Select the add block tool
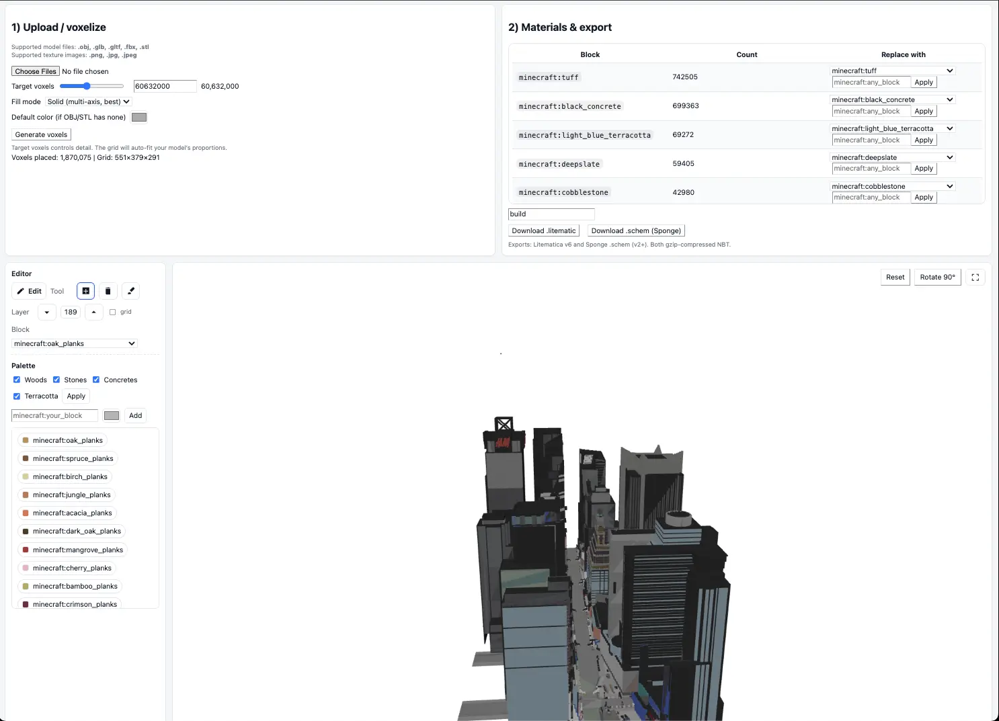 85,291
